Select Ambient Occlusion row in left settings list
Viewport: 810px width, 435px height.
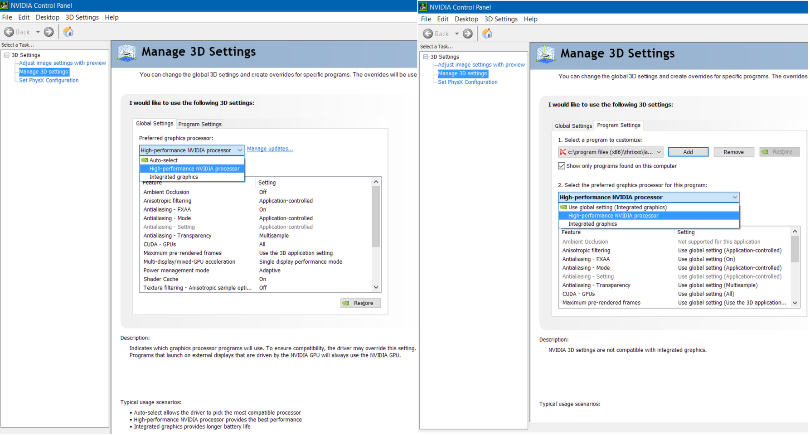(x=256, y=192)
